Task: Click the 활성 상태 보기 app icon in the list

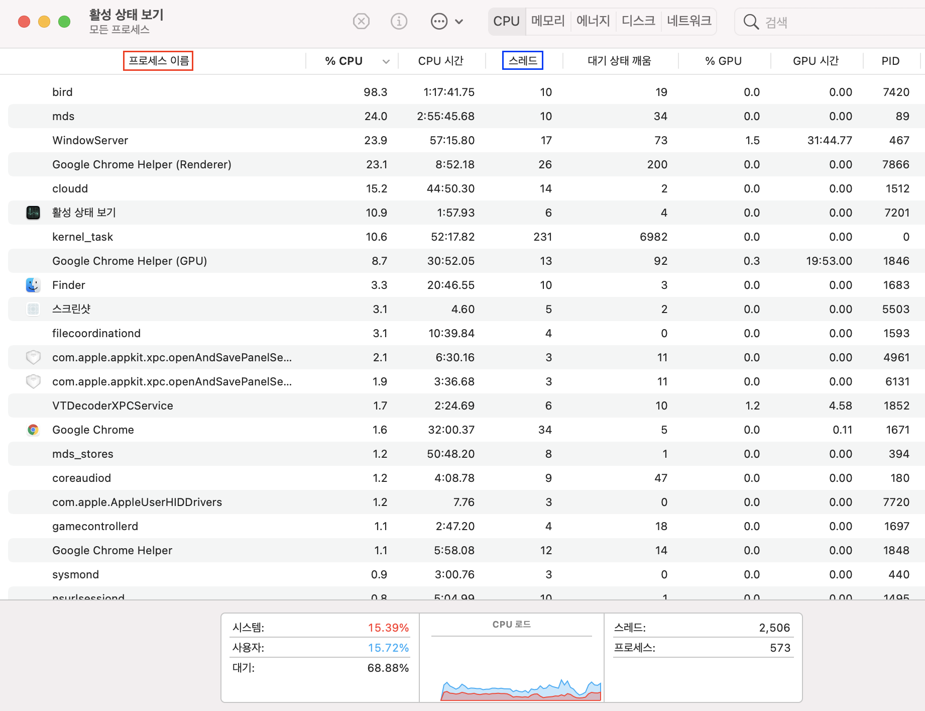Action: pyautogui.click(x=33, y=213)
